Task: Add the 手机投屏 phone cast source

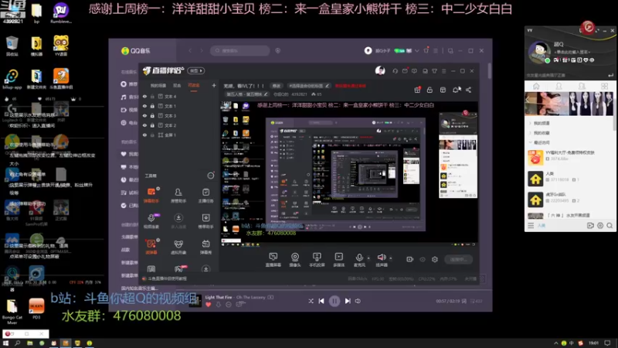Action: [x=317, y=260]
